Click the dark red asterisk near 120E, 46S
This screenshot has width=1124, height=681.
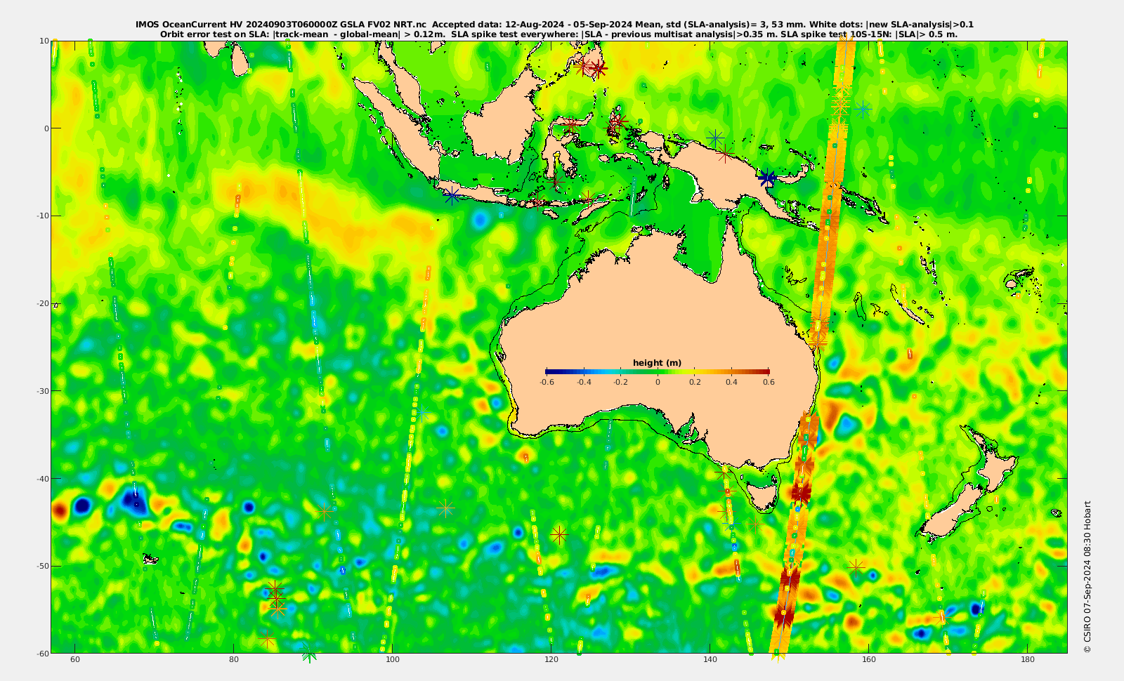[x=559, y=535]
